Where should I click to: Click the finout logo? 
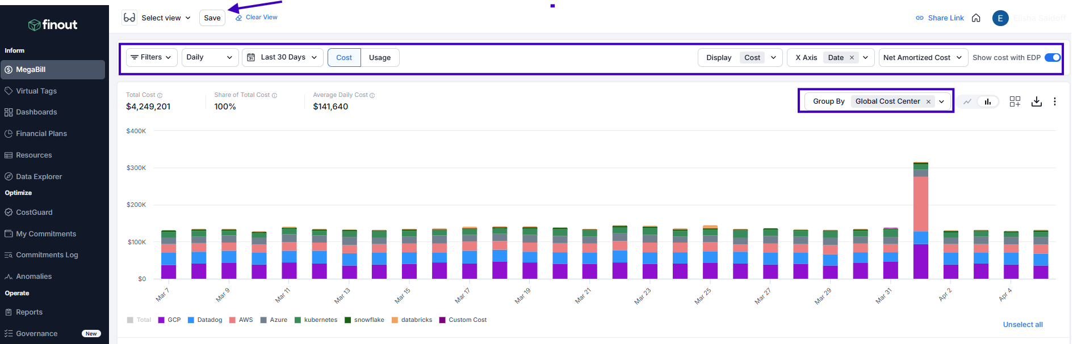coord(53,24)
